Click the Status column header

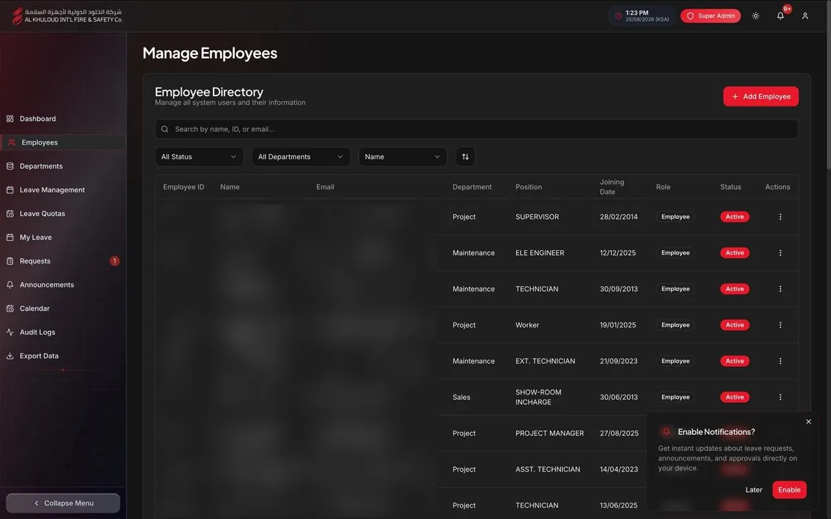tap(730, 187)
